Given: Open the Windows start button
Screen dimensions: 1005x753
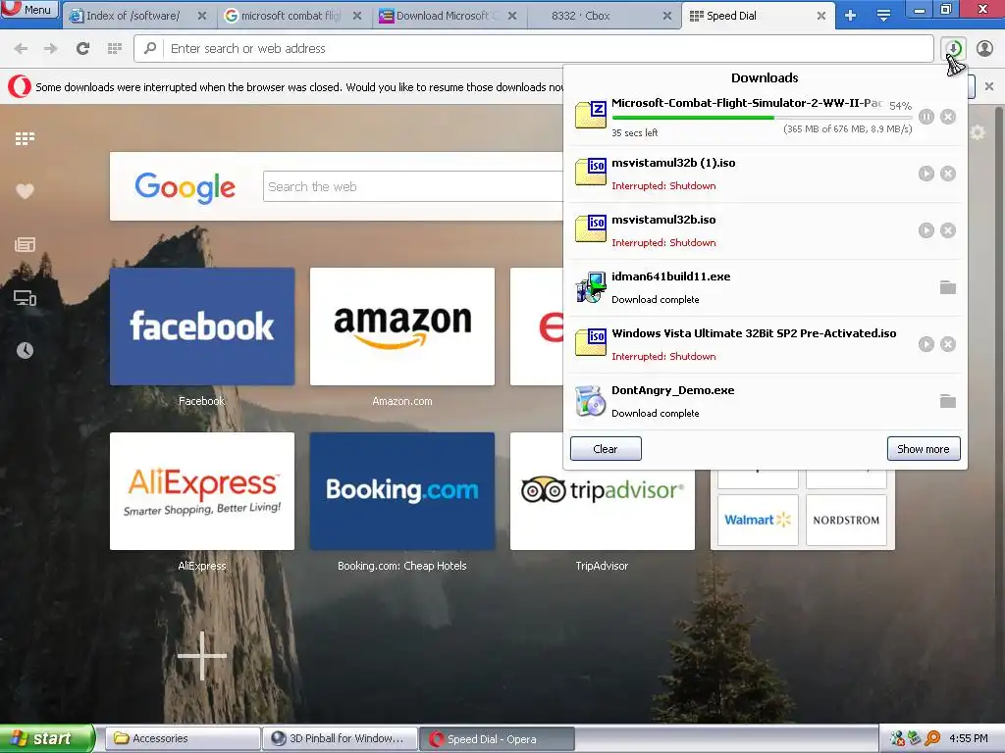Looking at the screenshot, I should pos(47,738).
